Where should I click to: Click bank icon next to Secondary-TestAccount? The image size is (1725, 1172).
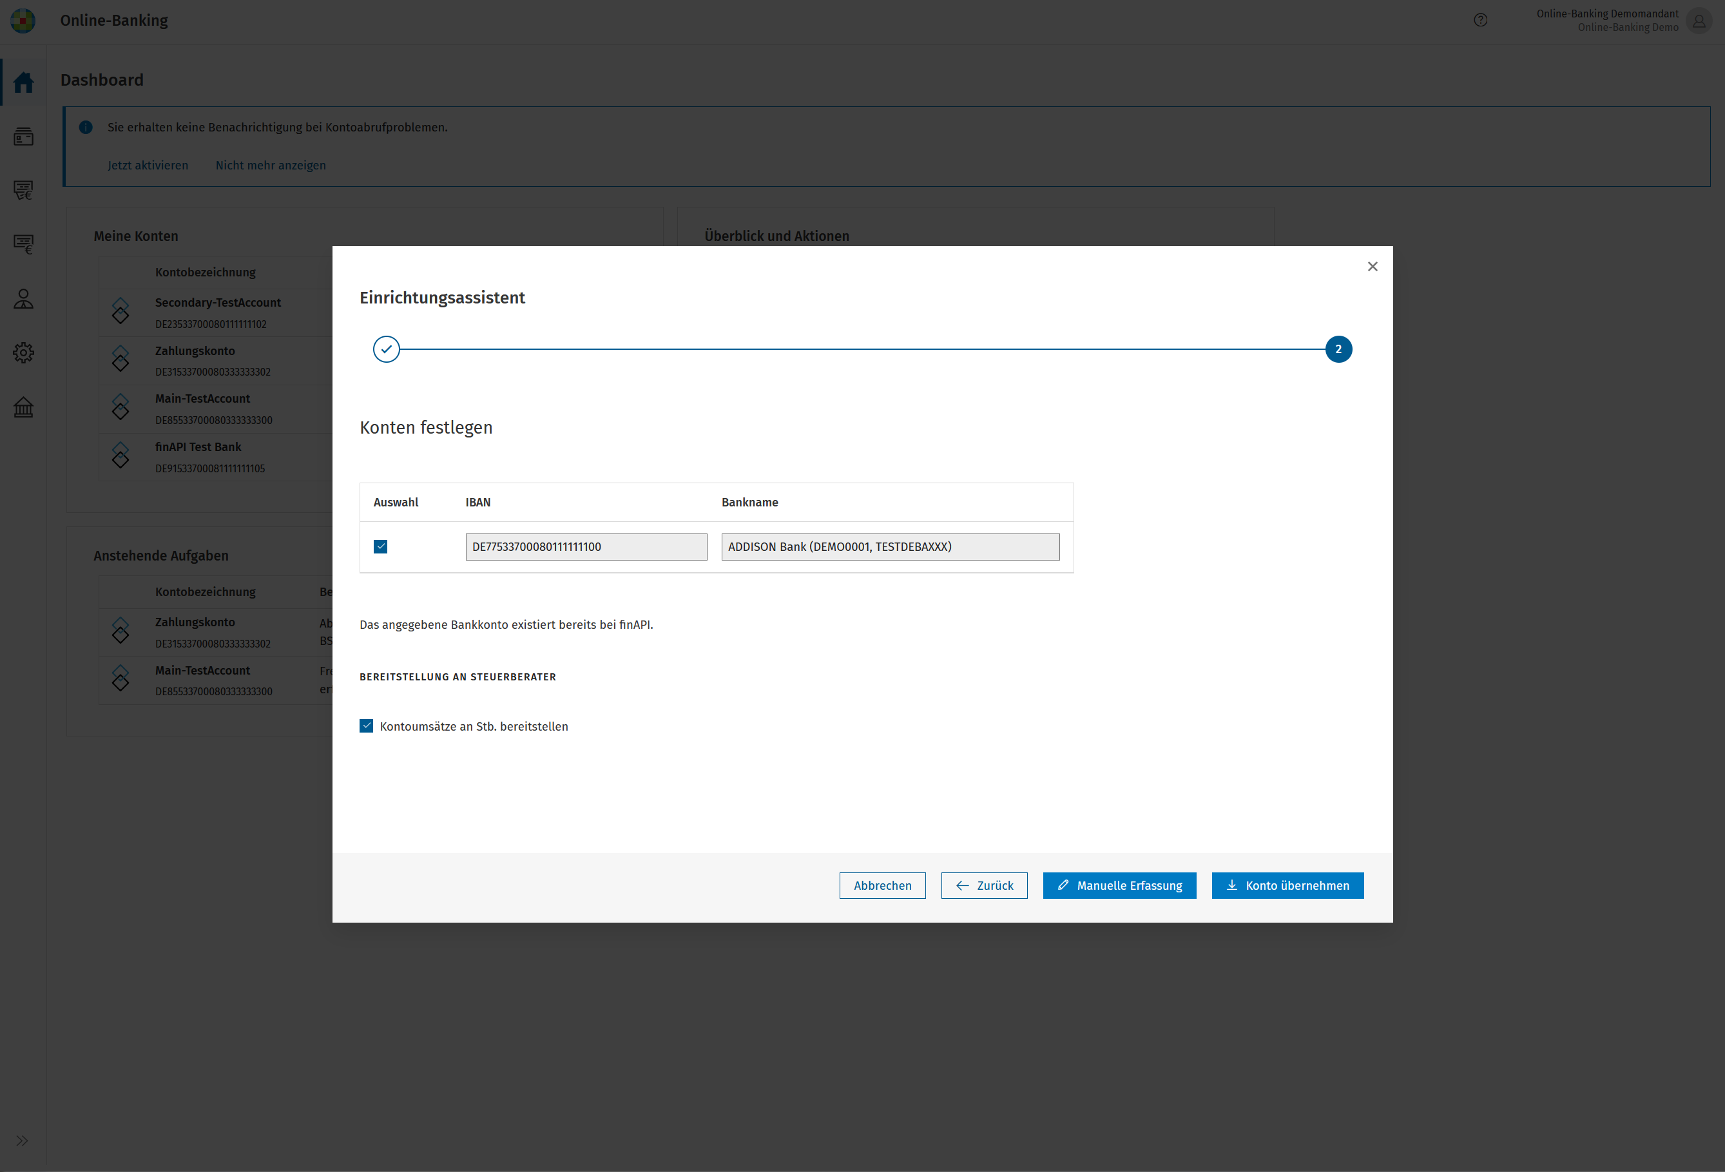(120, 311)
